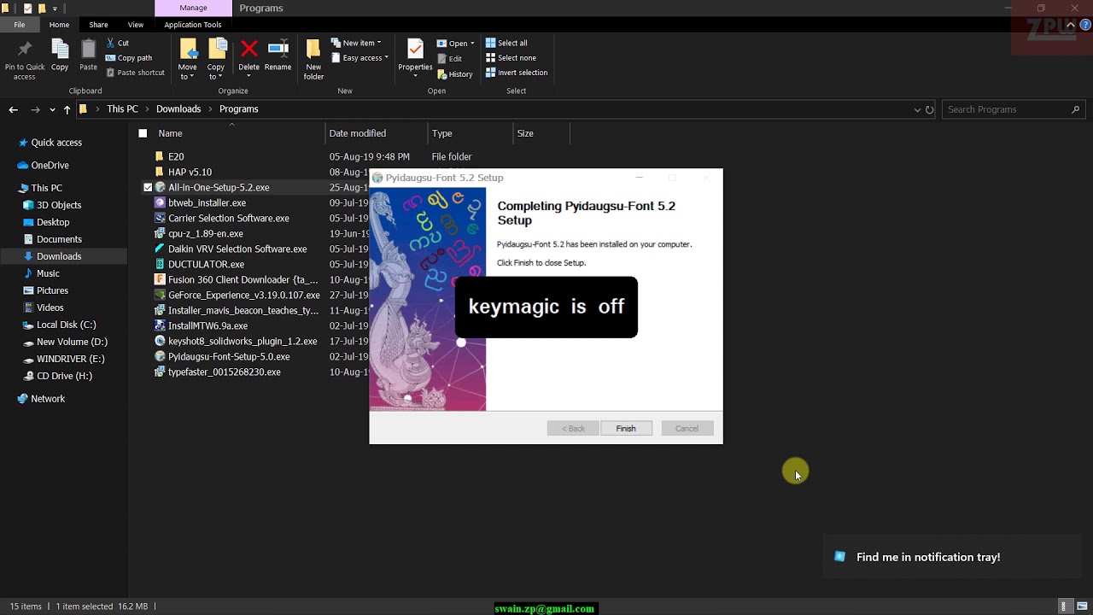The image size is (1093, 615).
Task: Select Downloads in the navigation pane
Action: pyautogui.click(x=59, y=256)
